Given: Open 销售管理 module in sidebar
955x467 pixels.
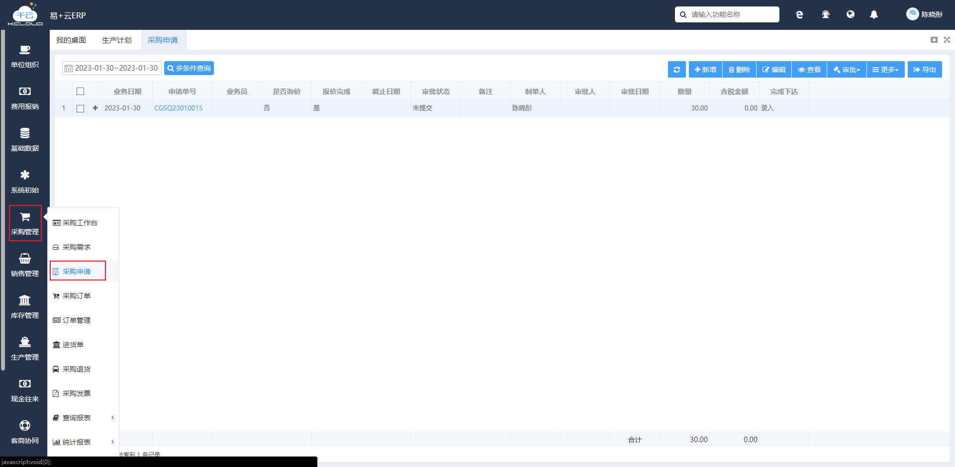Looking at the screenshot, I should [25, 266].
